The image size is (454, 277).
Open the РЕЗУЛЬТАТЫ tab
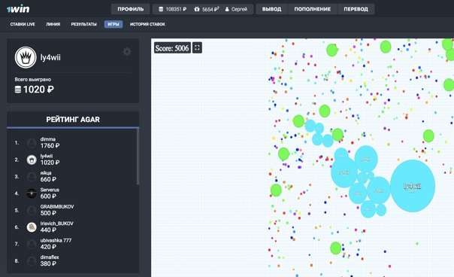83,24
